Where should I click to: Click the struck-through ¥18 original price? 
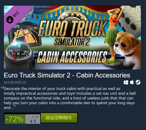(35, 117)
